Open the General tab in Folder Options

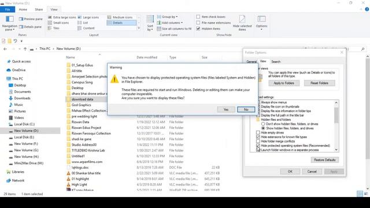tap(251, 62)
